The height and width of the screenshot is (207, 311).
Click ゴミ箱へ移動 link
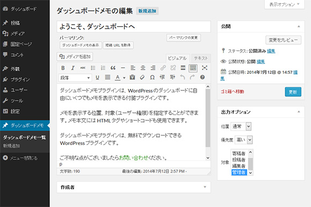tap(232, 91)
